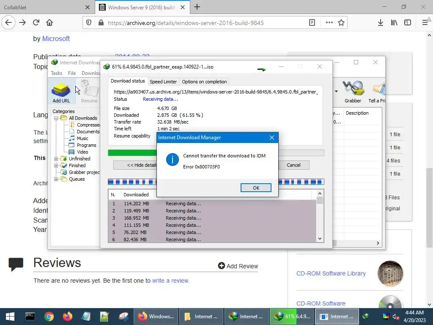The image size is (433, 325).
Task: Open the CD-ROM Software Library link
Action: (x=331, y=273)
